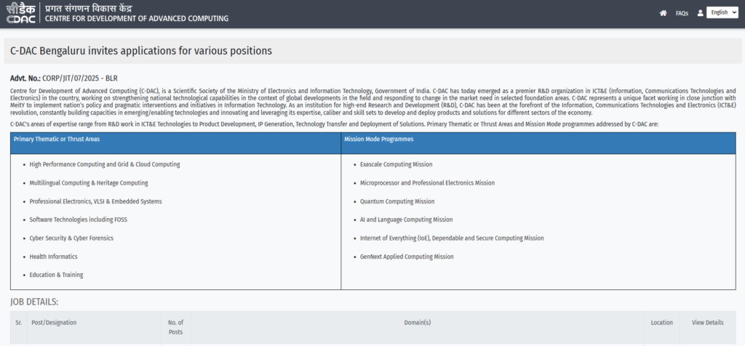The image size is (745, 346).
Task: Click the JOB DETAILS section heading
Action: [34, 302]
